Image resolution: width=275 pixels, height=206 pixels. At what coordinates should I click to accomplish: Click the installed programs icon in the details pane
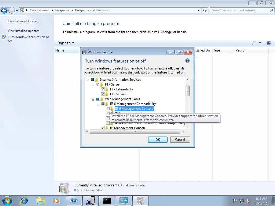(x=64, y=188)
